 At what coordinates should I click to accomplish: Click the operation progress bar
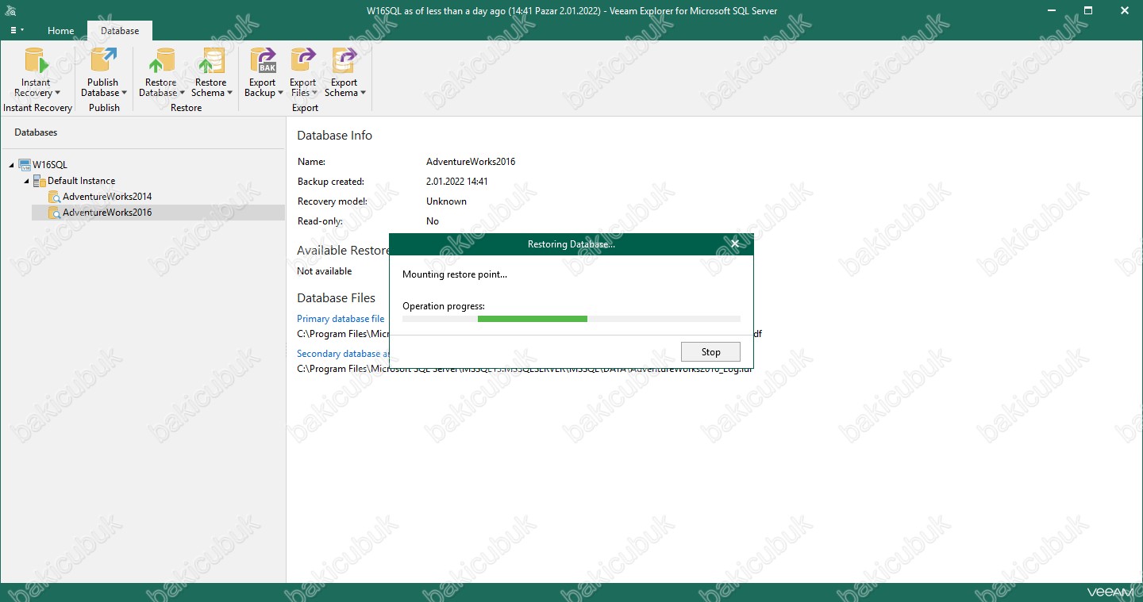click(571, 319)
